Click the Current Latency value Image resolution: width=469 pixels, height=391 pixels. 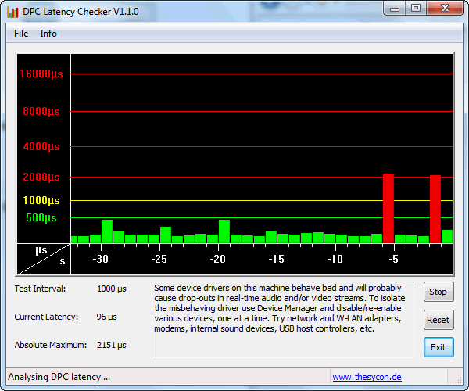pos(109,317)
